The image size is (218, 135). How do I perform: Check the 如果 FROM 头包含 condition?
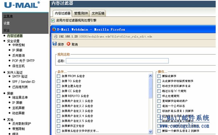coord(58,76)
